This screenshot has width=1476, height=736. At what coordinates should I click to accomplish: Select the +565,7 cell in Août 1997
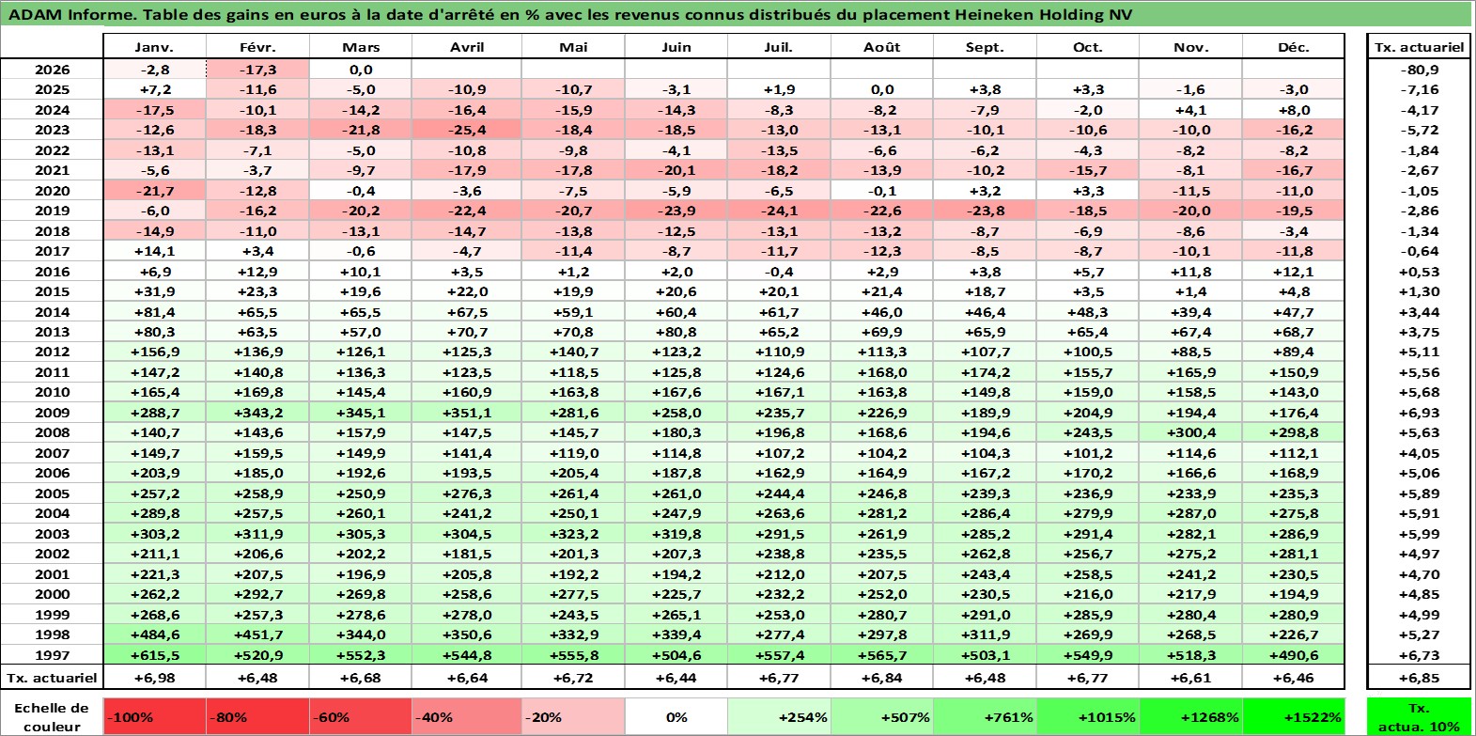(x=882, y=655)
